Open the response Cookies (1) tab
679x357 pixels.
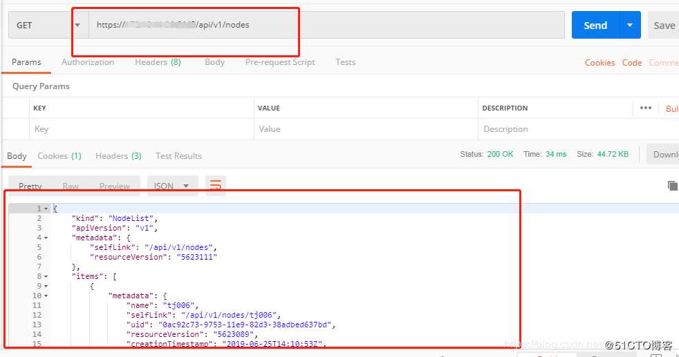point(59,156)
